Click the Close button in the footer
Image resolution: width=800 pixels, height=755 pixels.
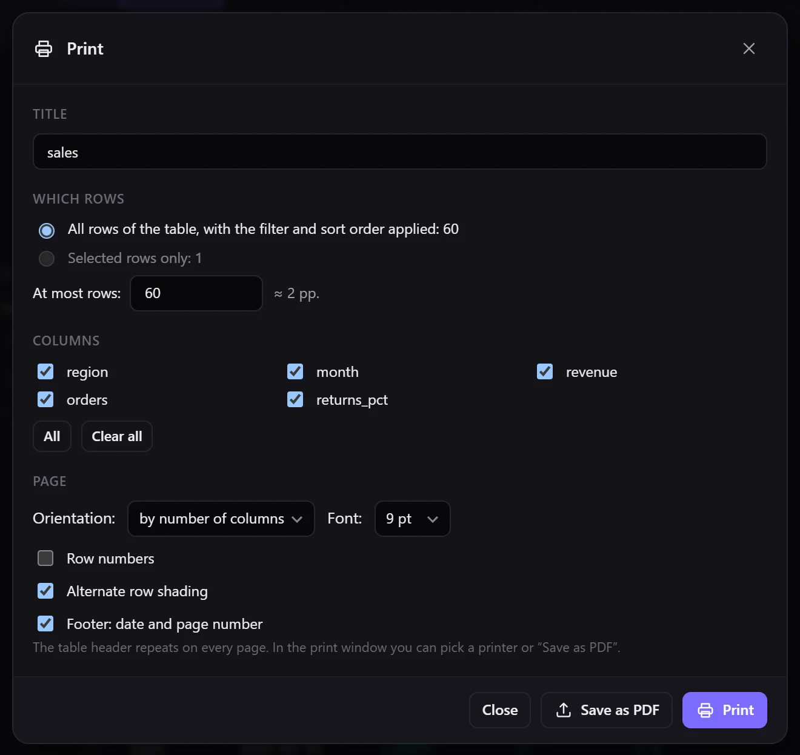pyautogui.click(x=500, y=710)
